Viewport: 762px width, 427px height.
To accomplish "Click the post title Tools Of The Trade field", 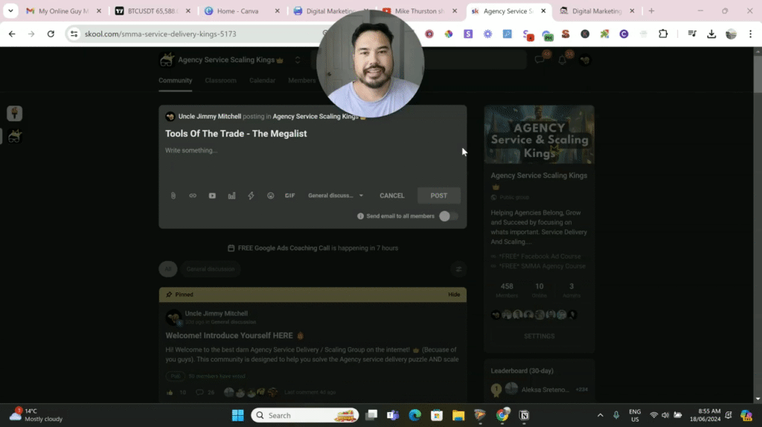I will 236,134.
